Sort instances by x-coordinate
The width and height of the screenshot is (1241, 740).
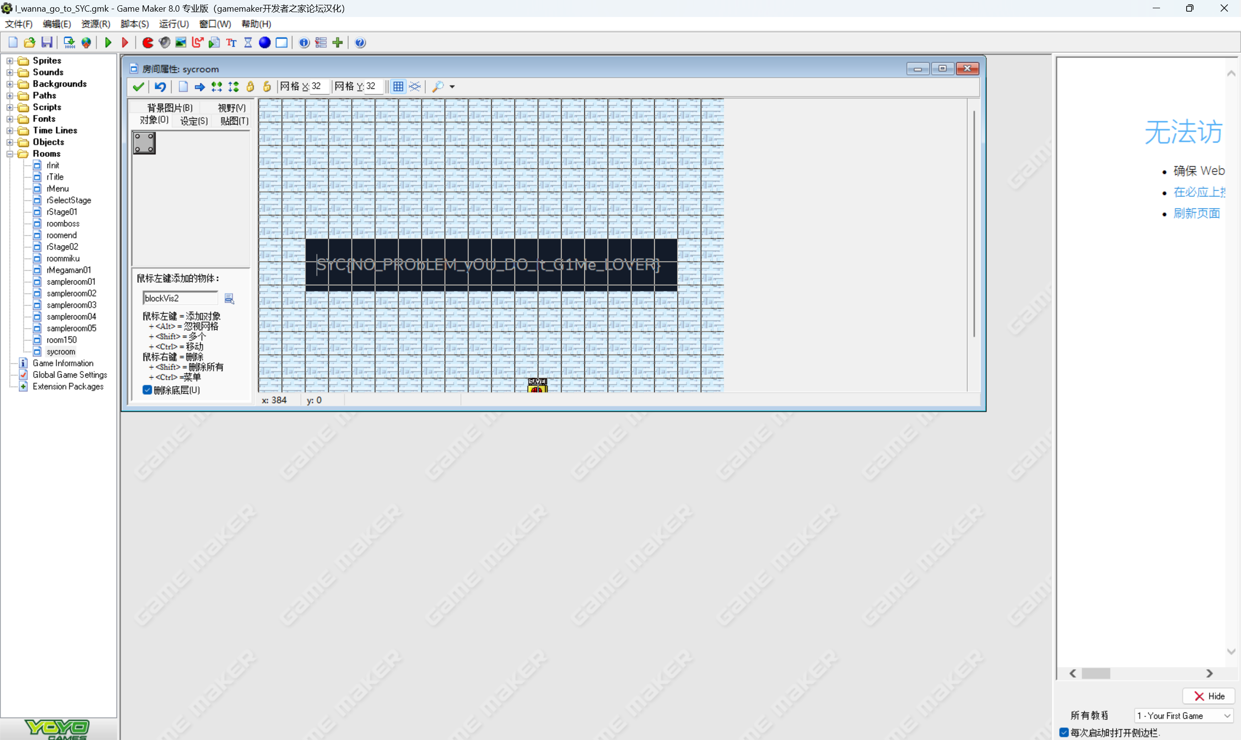pos(217,87)
